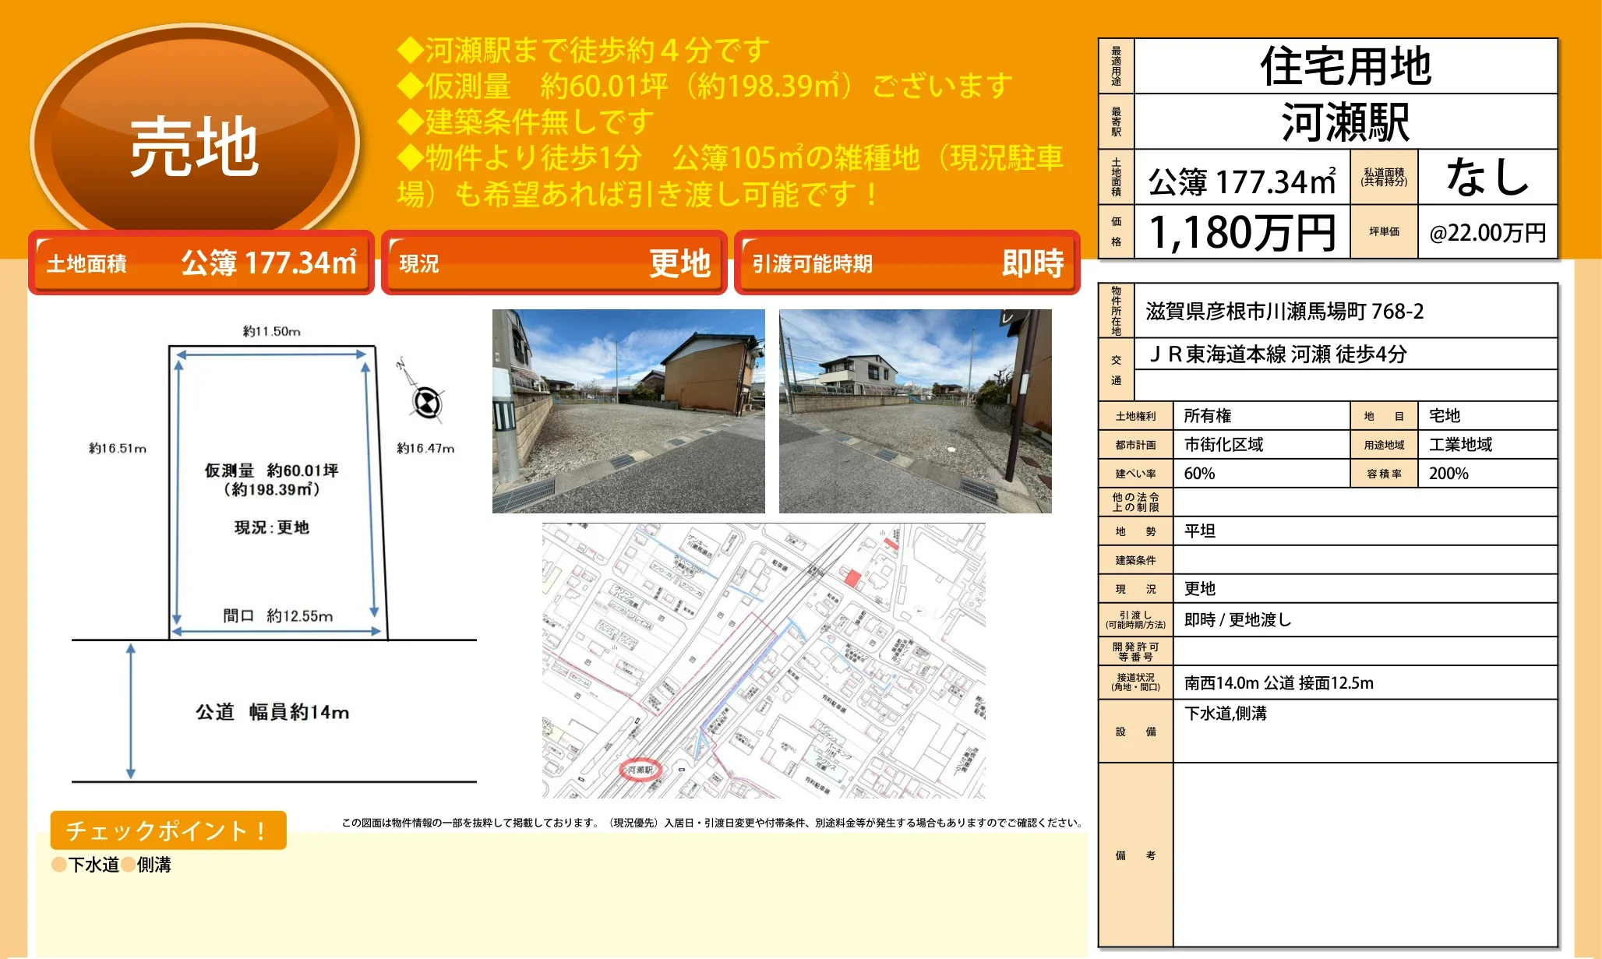Click the チェックポイント！ label

click(x=168, y=830)
